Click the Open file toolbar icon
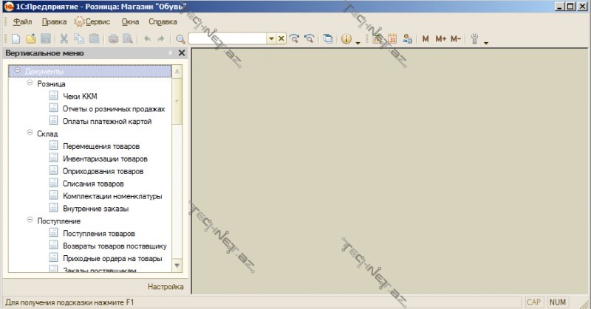The width and height of the screenshot is (591, 309). 30,39
